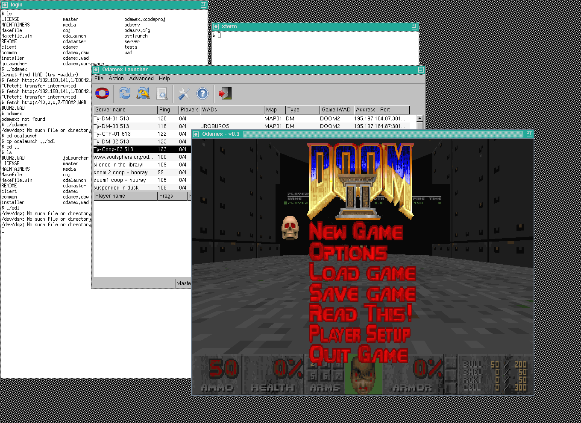Select server row Ty-DM-02 513

click(142, 142)
